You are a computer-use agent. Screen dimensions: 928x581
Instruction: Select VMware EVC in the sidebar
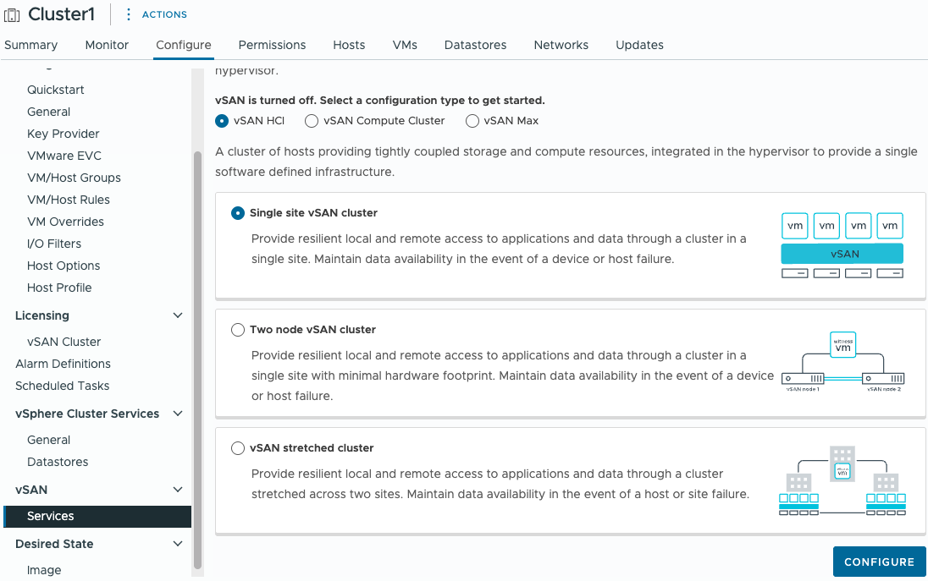click(x=64, y=156)
